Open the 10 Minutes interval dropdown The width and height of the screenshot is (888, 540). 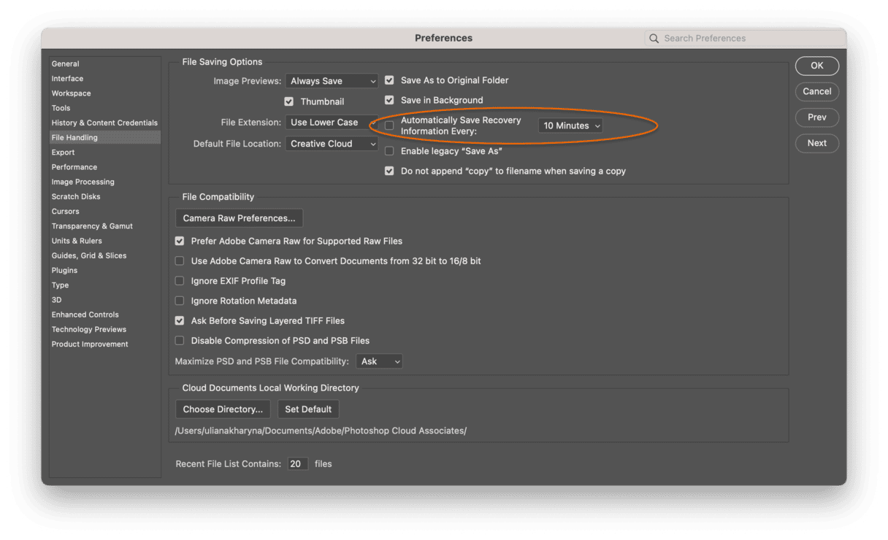click(570, 126)
